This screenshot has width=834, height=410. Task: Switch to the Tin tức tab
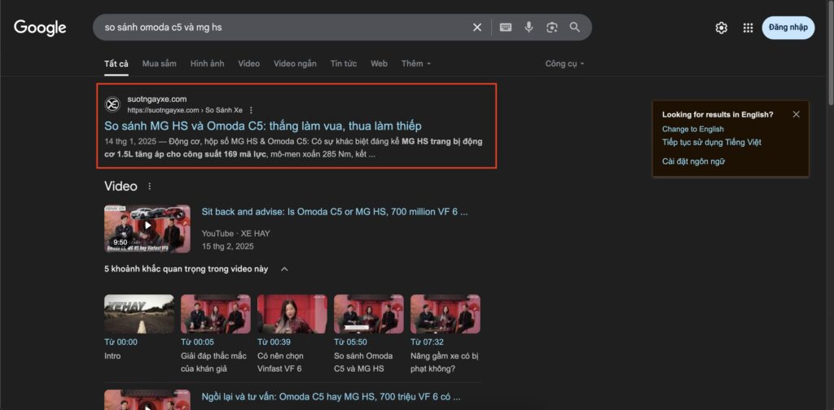pyautogui.click(x=344, y=64)
